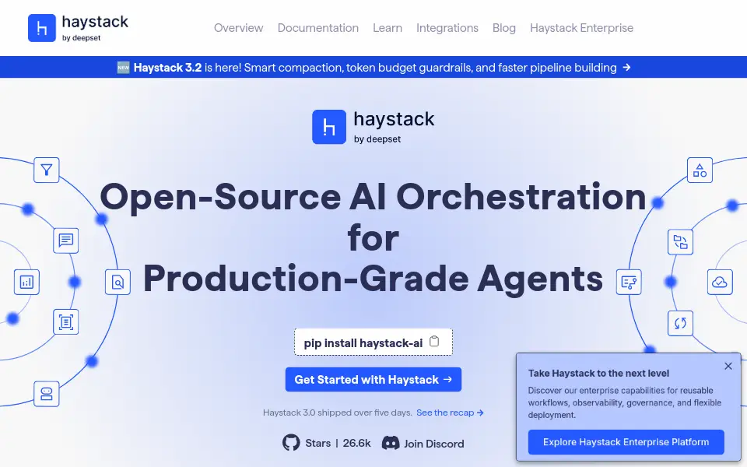747x467 pixels.
Task: Click the Haystack 3.0 shipped over five days text
Action: [337, 413]
